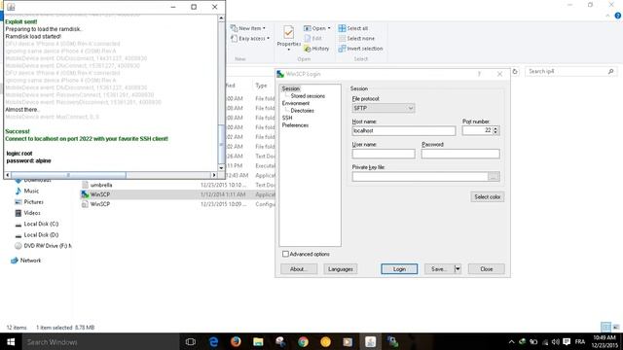
Task: Click the Open ribbon dropdown arrow
Action: 329,28
